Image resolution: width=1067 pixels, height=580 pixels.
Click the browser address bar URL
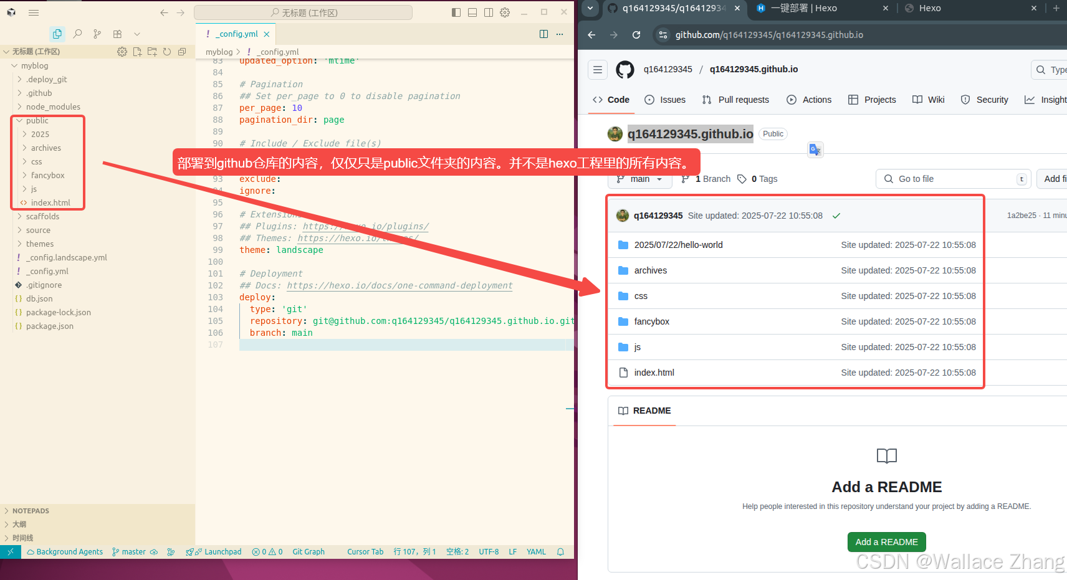click(769, 35)
